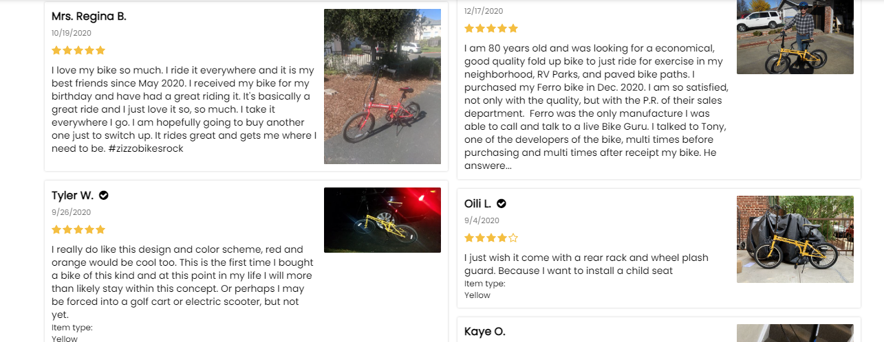Click the 9/4/2020 review date
This screenshot has width=884, height=342.
[x=482, y=220]
